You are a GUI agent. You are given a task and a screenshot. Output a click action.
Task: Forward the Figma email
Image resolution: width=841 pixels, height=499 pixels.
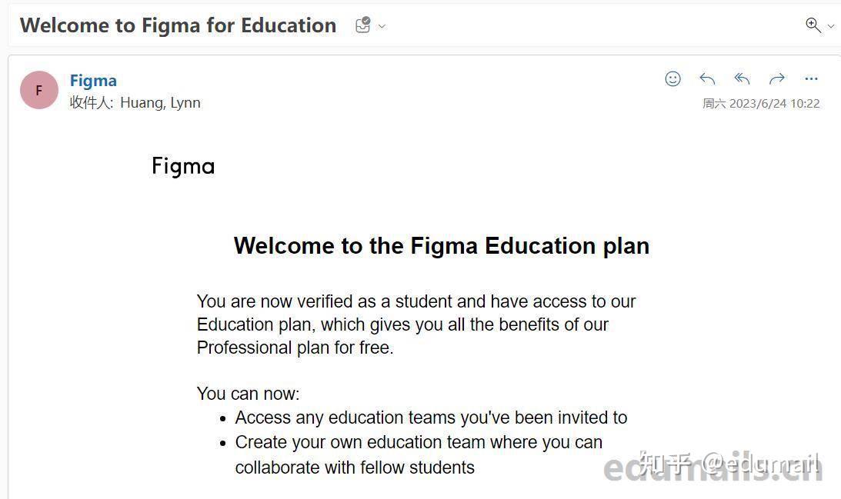tap(776, 78)
